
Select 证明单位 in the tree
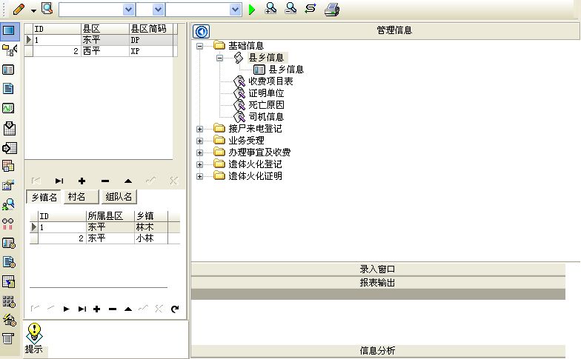(266, 93)
